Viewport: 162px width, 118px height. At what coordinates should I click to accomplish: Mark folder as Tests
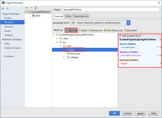83,30
